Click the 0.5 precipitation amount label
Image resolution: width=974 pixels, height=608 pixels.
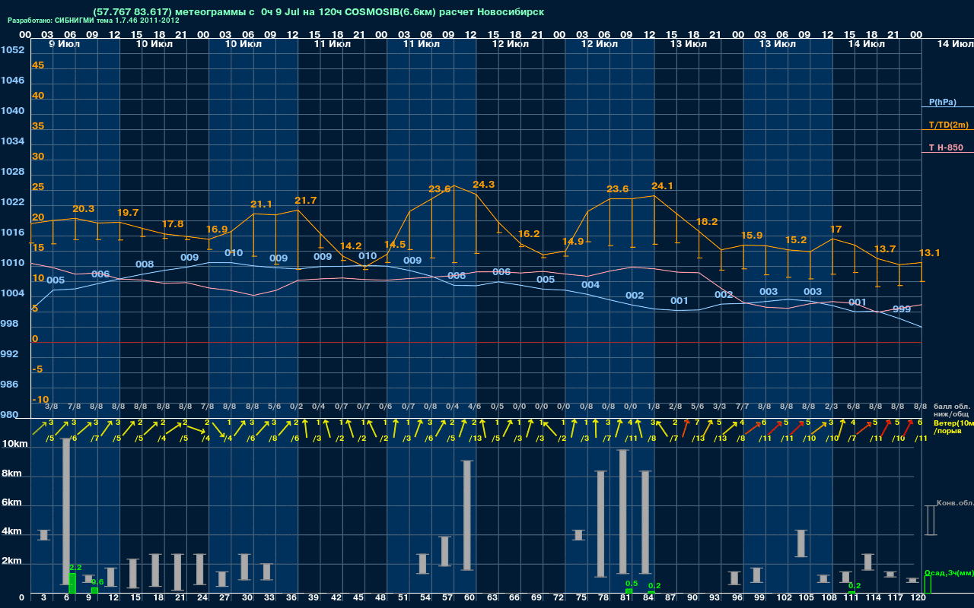pos(631,583)
